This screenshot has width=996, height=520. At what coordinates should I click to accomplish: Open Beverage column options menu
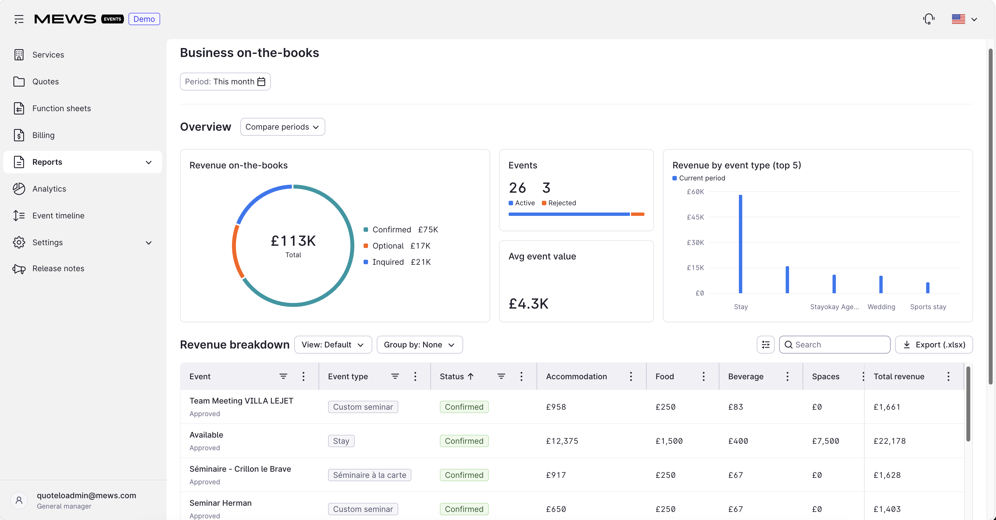(787, 376)
